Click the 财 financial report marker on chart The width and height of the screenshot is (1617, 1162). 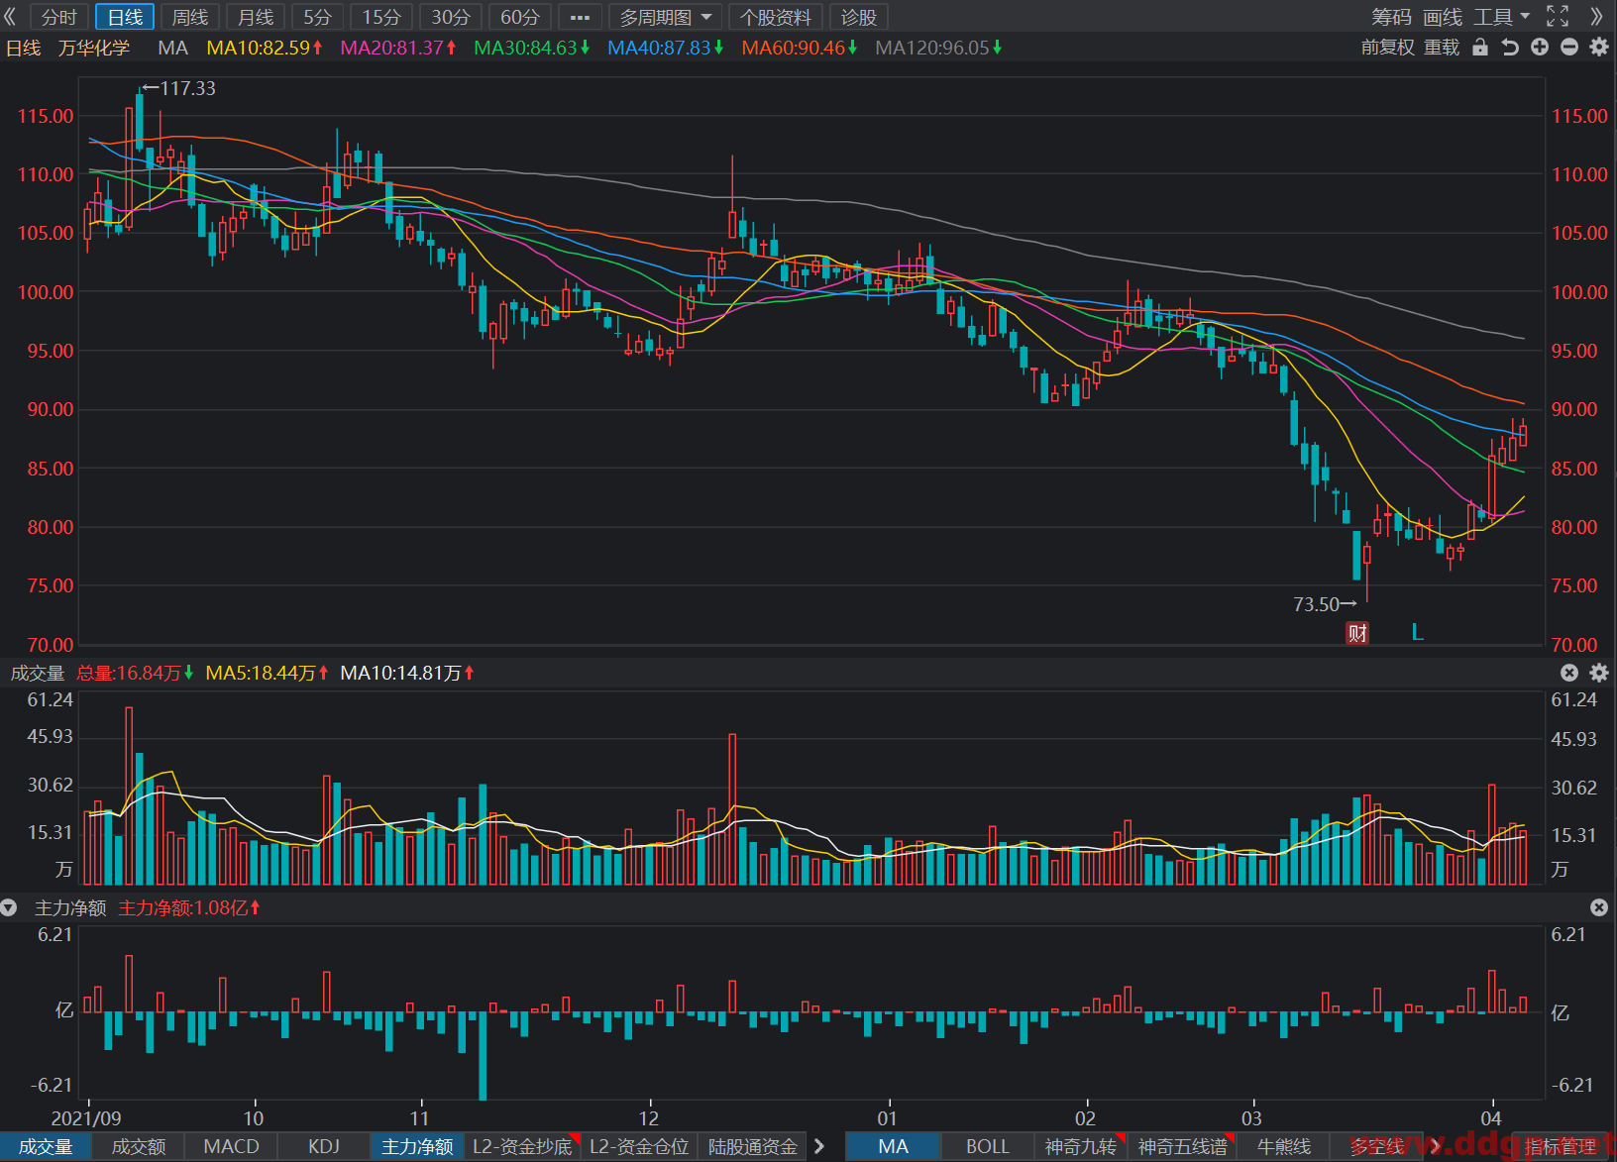[x=1357, y=633]
